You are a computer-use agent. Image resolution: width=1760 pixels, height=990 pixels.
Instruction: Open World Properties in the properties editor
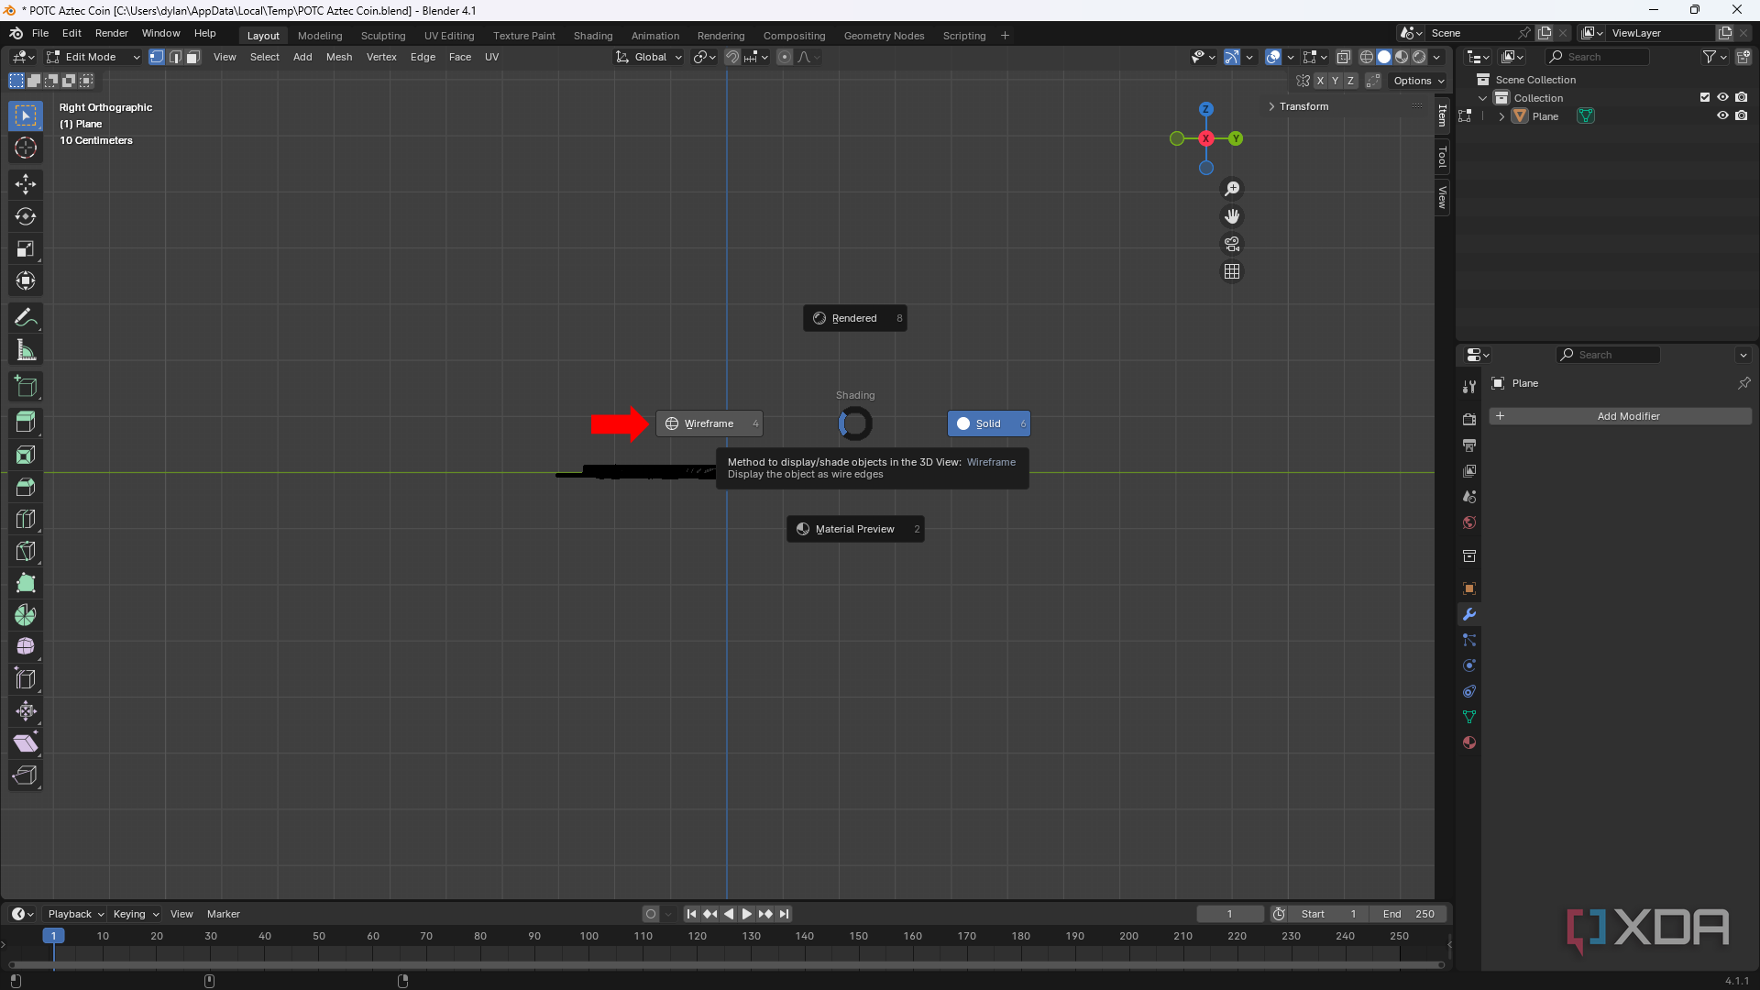click(1469, 522)
